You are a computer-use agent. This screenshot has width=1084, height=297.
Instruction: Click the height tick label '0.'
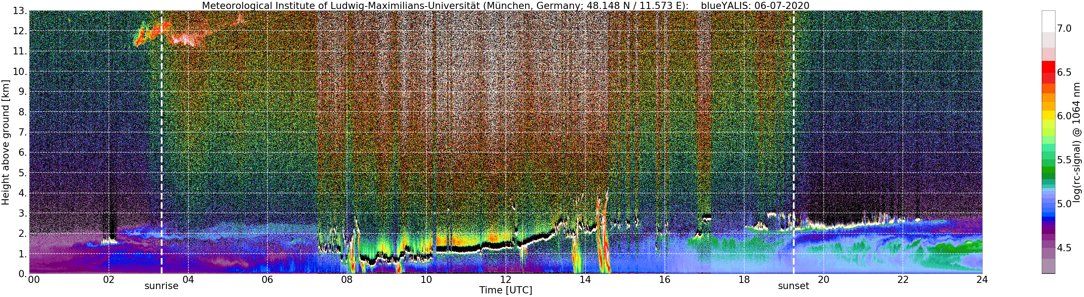coord(22,274)
